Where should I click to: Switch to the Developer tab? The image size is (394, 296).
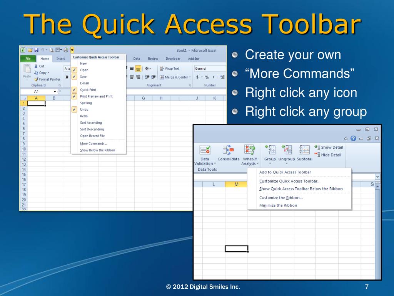(173, 59)
